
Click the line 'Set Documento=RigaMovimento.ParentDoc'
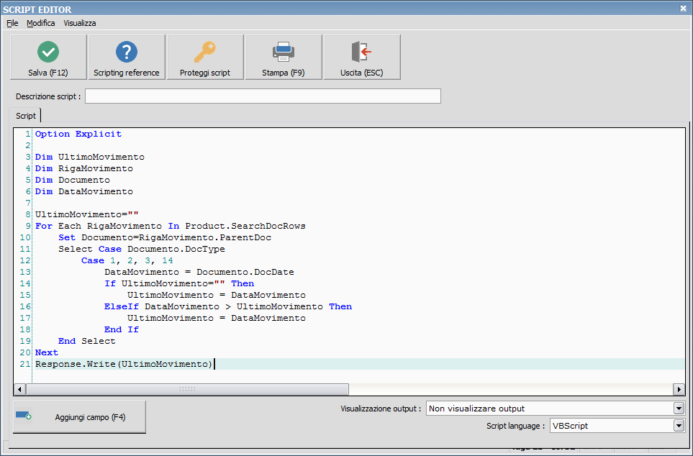click(165, 237)
